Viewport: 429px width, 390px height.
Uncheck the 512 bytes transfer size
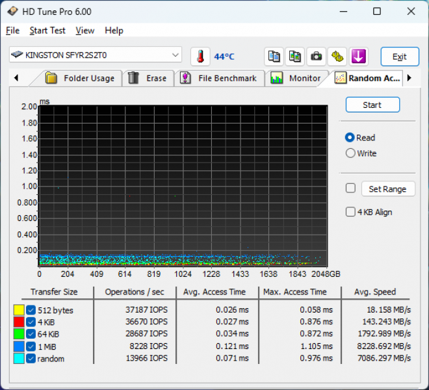click(31, 310)
